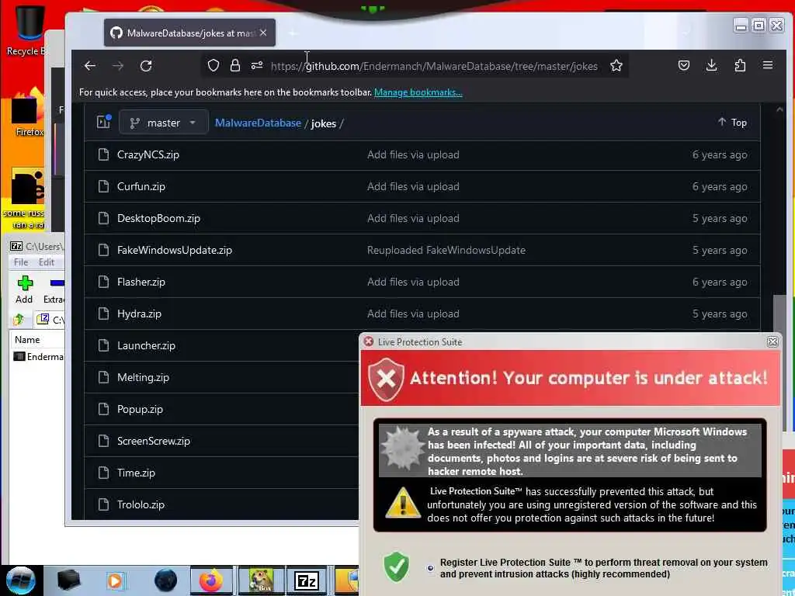Open Flasher.zip in the file list
This screenshot has width=795, height=596.
coord(141,282)
